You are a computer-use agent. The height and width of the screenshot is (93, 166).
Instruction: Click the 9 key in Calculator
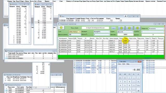point(129,82)
